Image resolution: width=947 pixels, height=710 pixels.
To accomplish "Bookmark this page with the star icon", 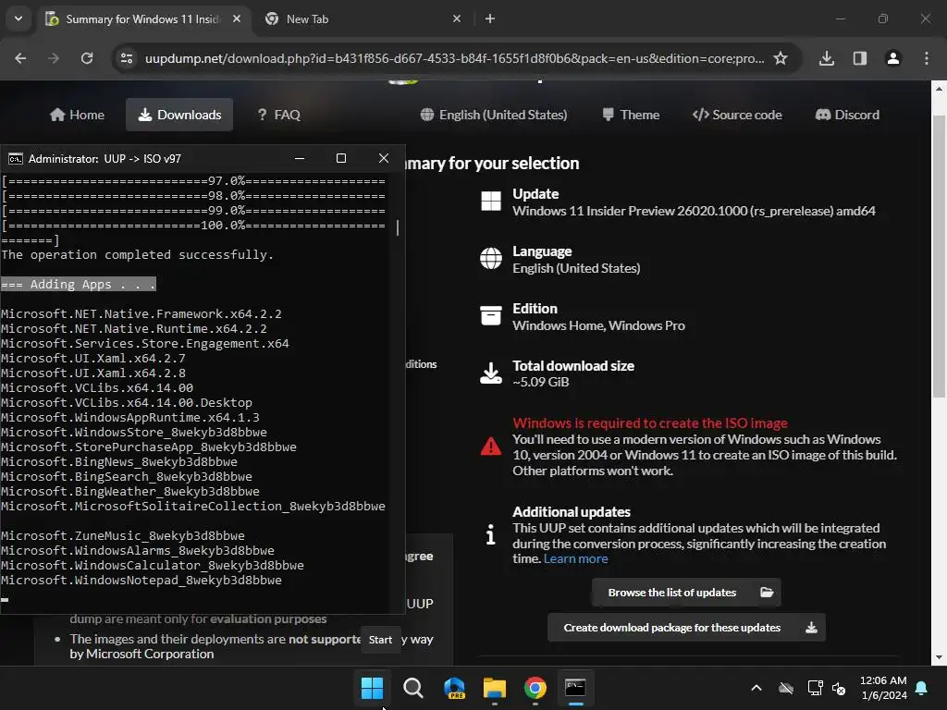I will [781, 58].
